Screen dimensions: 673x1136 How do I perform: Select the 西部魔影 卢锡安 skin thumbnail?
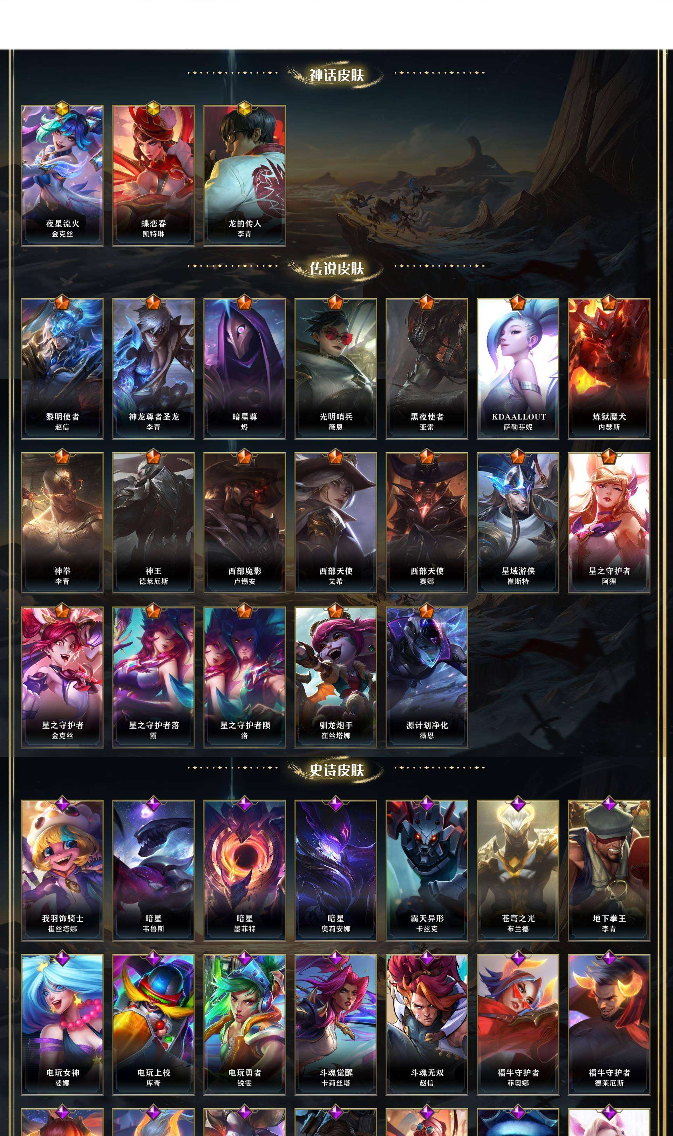click(244, 523)
